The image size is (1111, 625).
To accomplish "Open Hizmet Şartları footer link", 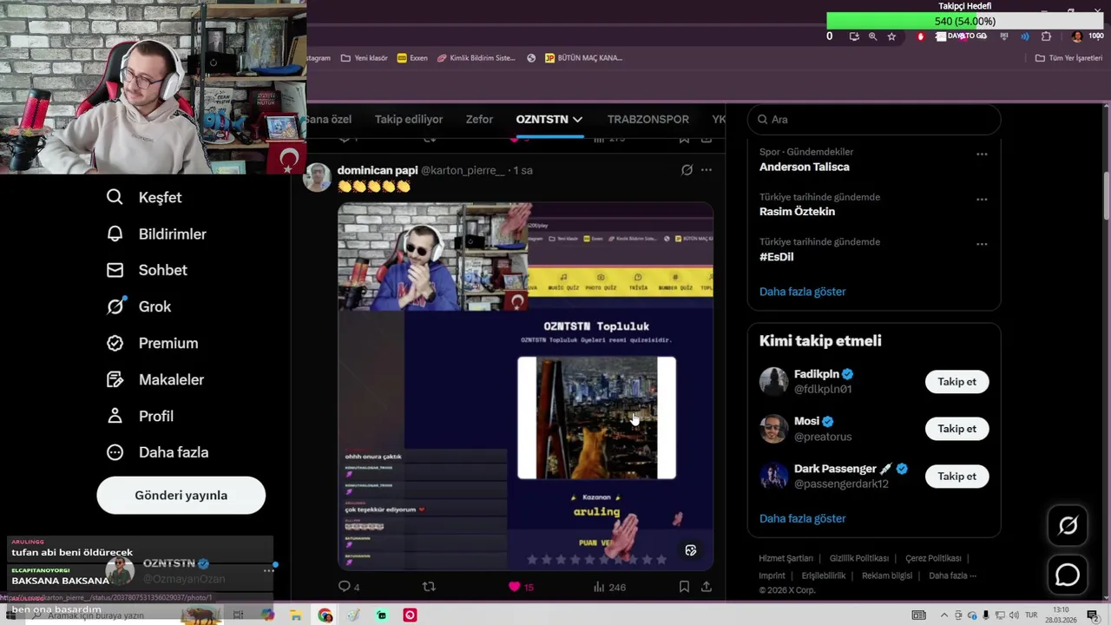I will coord(786,558).
